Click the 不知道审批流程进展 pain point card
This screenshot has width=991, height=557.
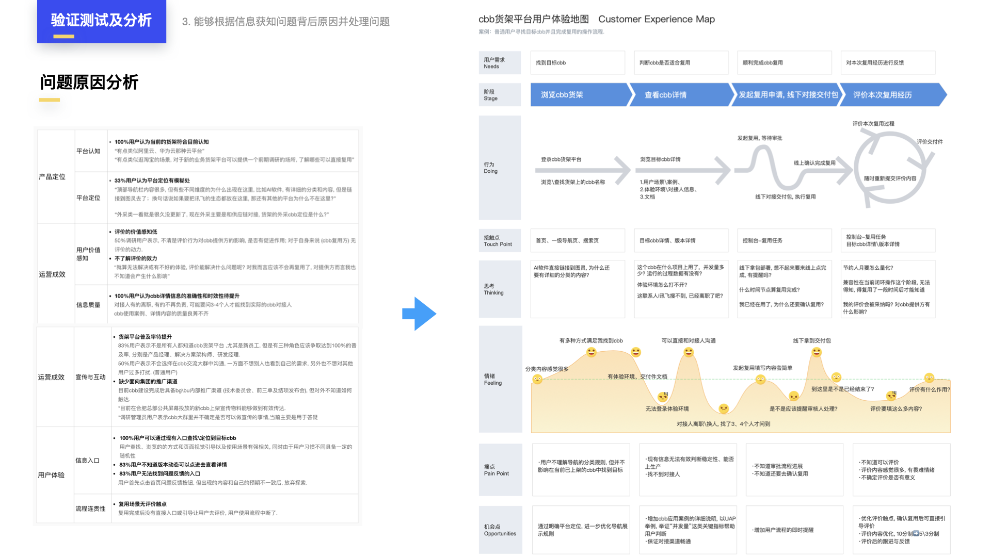[795, 470]
